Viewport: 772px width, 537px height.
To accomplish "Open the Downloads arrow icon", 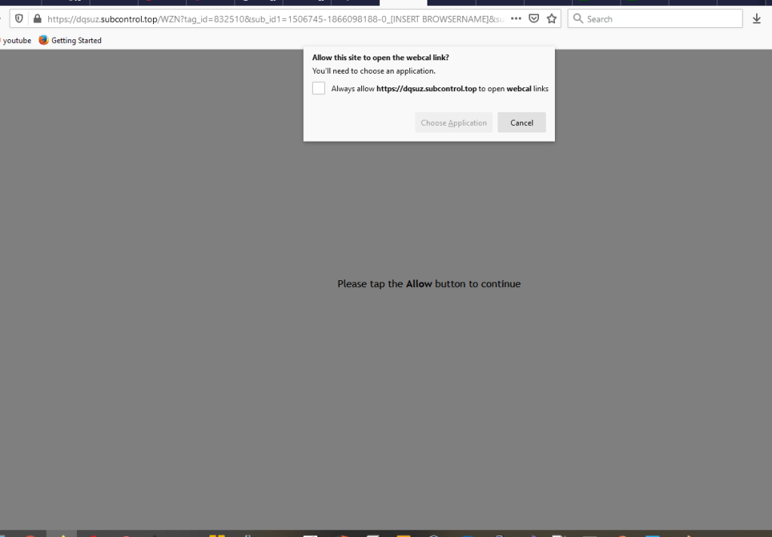I will click(757, 19).
